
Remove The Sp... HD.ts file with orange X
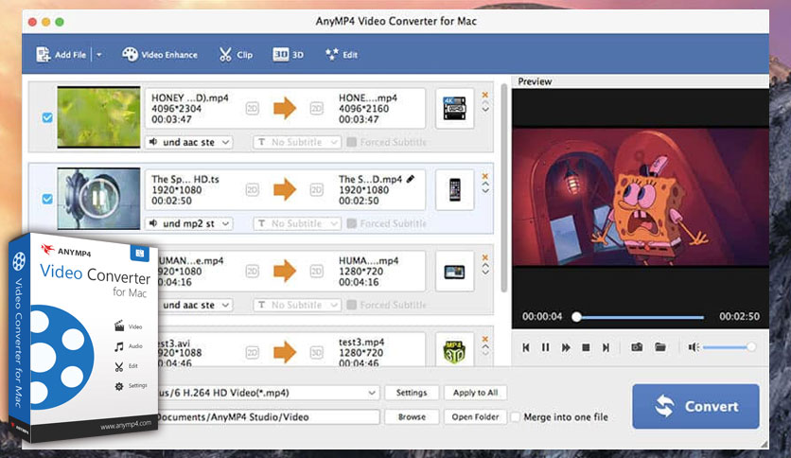click(484, 176)
